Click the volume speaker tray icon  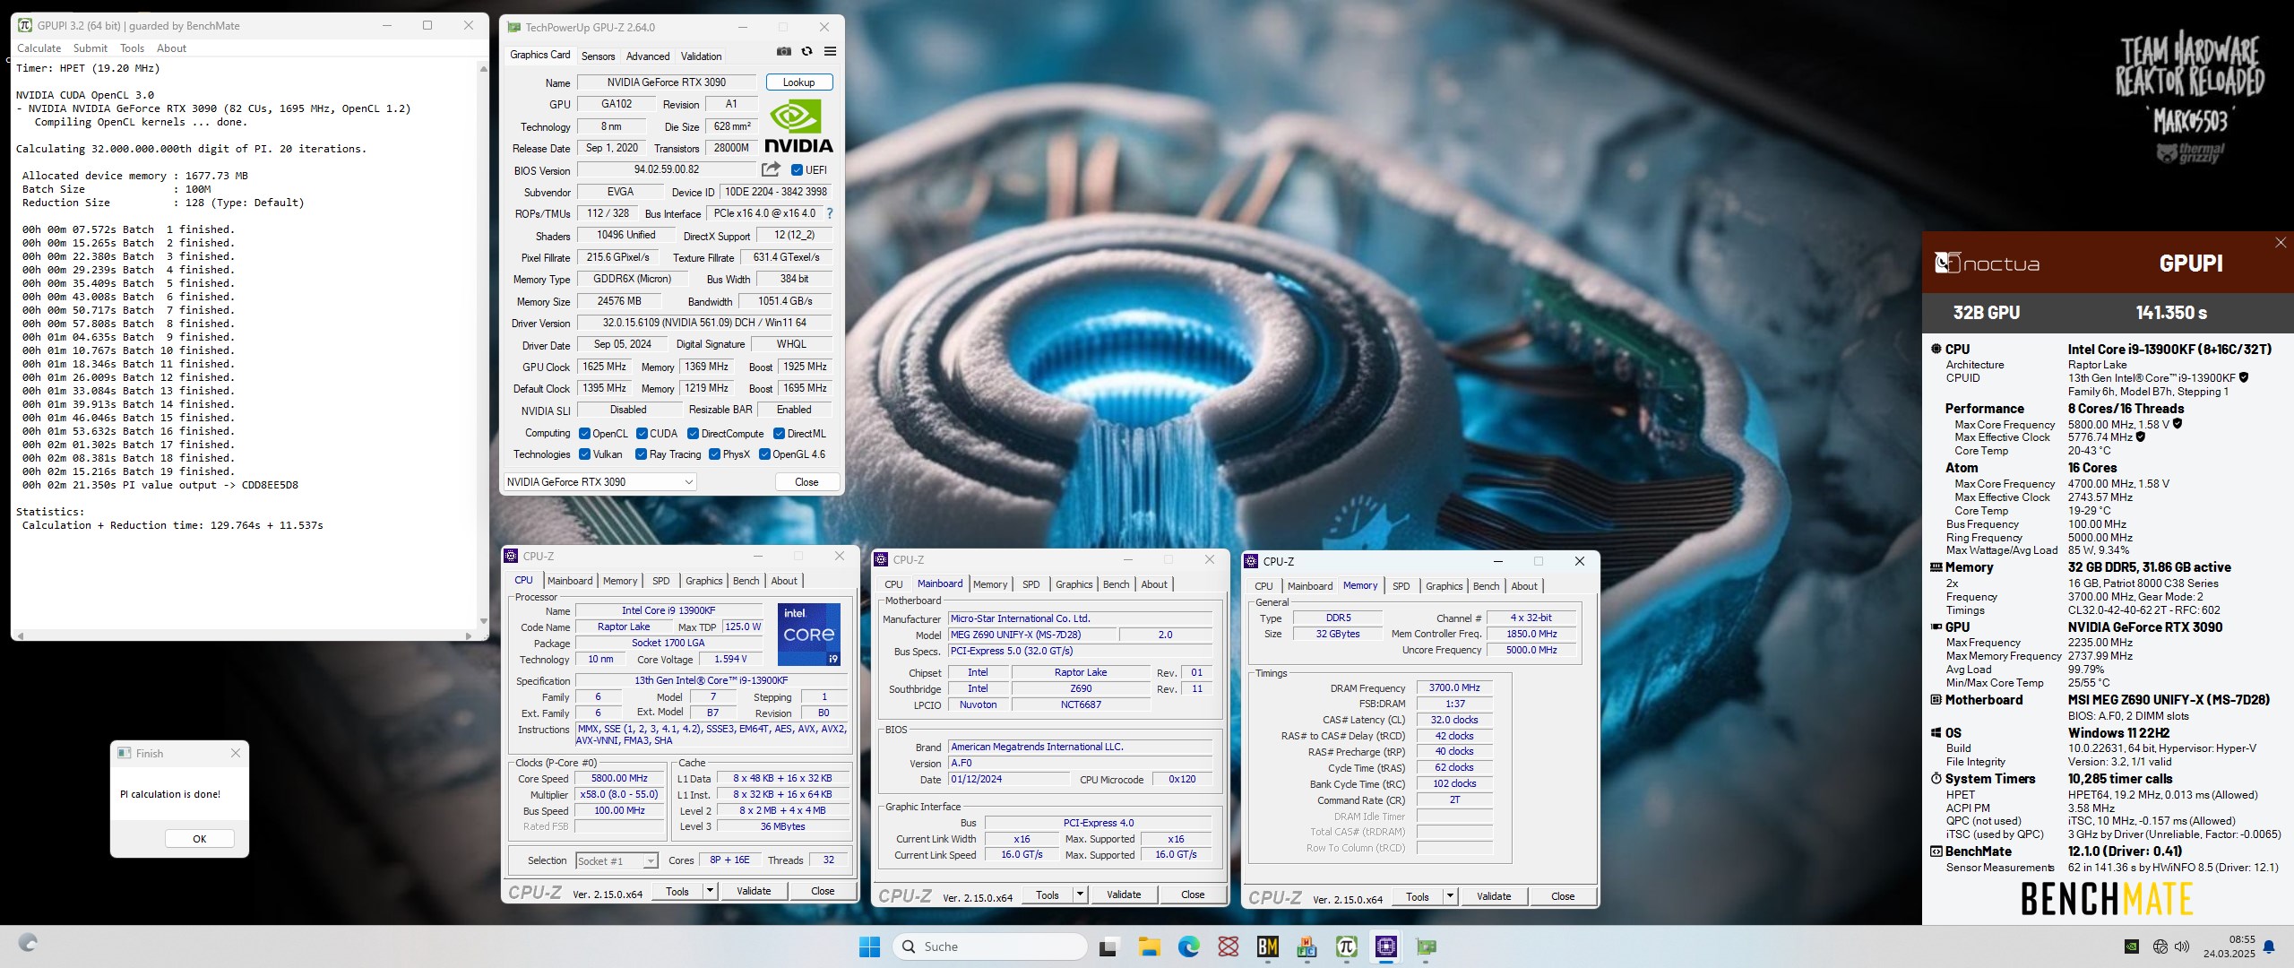point(2182,946)
